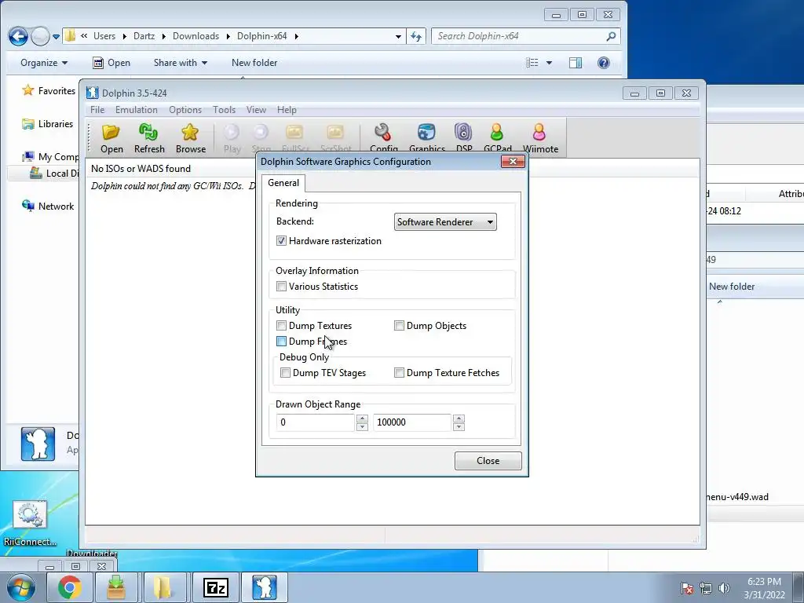The width and height of the screenshot is (804, 603).
Task: Enable Dump Texture Fetches checkbox
Action: coord(399,373)
